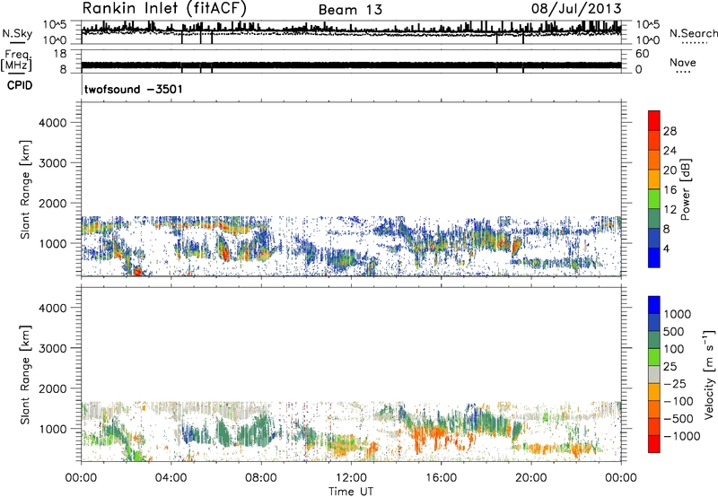Click the '18' frequency axis tick
The height and width of the screenshot is (497, 718).
[x=60, y=54]
